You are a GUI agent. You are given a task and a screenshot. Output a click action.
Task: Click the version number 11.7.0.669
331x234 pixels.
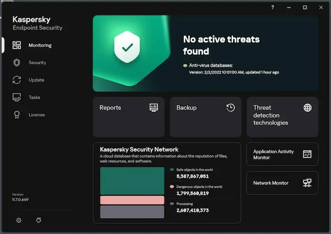point(20,199)
